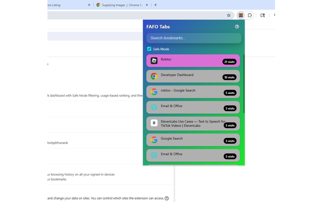This screenshot has height=202, width=323.
Task: Click the FAFO Tabs title
Action: point(158,27)
